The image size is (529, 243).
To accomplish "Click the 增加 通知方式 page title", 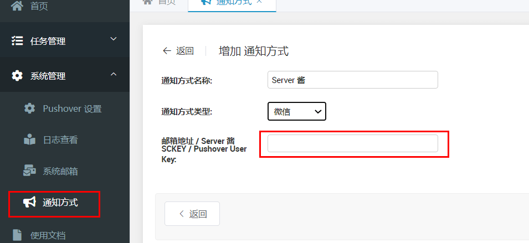I will tap(254, 51).
